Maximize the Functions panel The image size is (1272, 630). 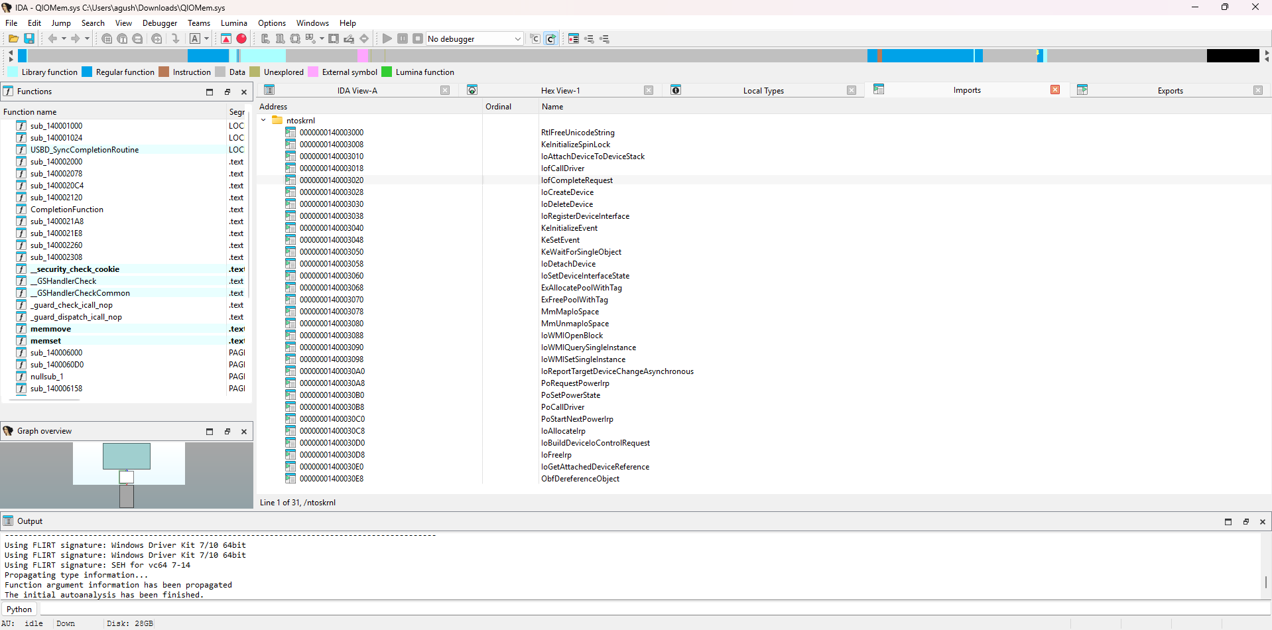click(210, 92)
